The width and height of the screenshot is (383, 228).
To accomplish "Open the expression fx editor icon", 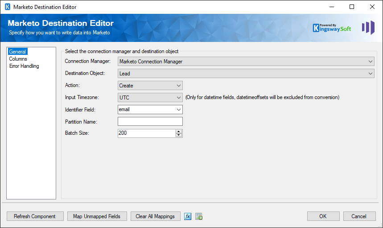I will (188, 216).
